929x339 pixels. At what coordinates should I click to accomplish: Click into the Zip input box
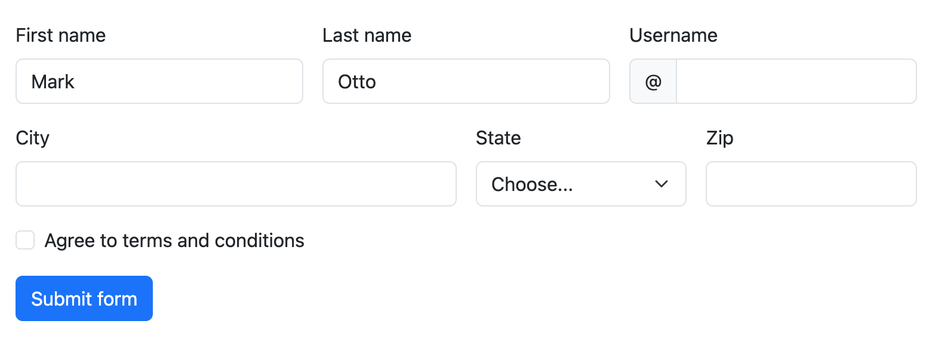coord(811,184)
